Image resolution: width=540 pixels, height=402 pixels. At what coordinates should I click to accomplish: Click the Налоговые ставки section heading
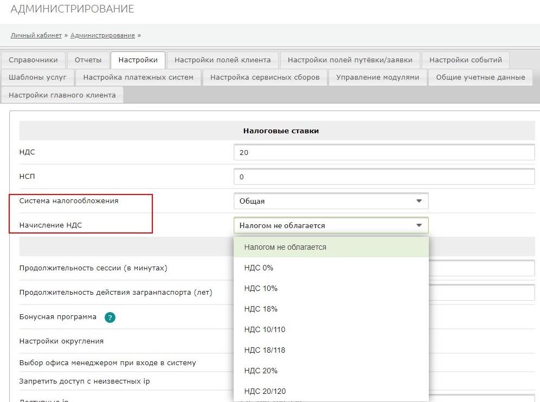[x=281, y=131]
